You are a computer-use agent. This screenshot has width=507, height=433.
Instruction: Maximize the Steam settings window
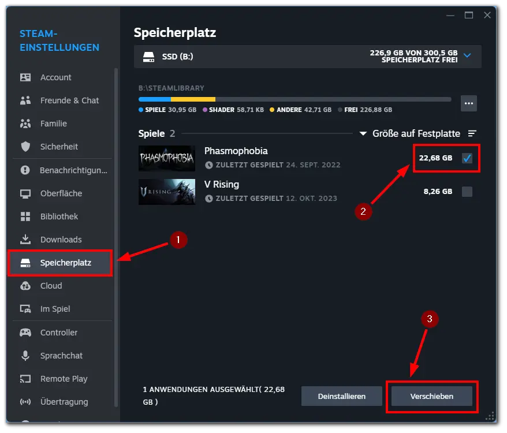[469, 15]
